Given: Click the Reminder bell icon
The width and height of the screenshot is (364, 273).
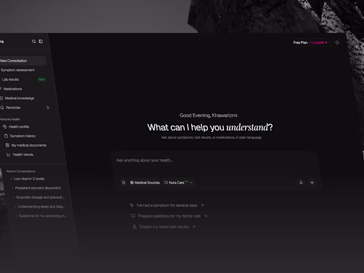Looking at the screenshot, I should click(x=2, y=107).
